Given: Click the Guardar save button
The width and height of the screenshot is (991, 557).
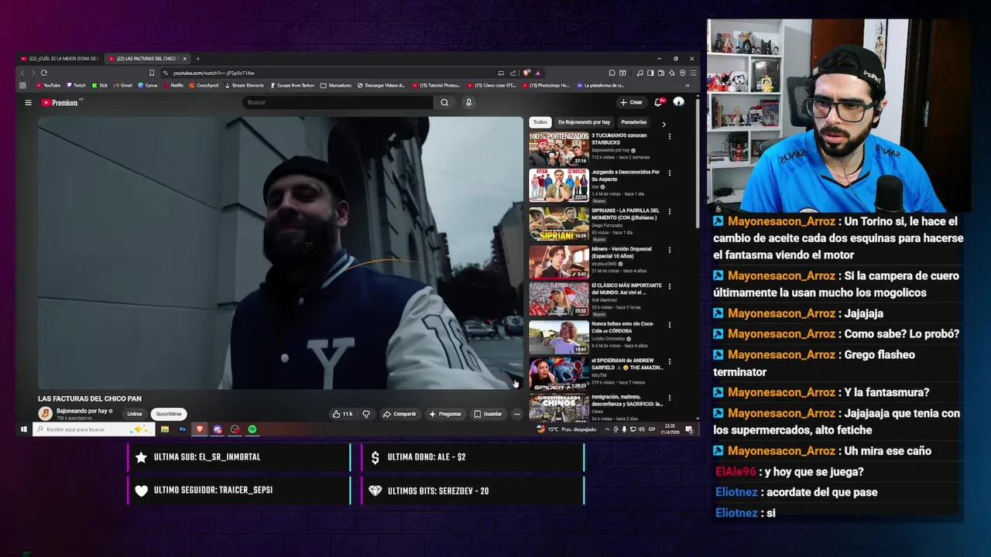Looking at the screenshot, I should pos(488,414).
